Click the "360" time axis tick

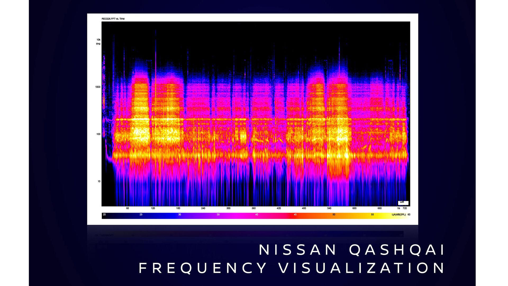click(x=253, y=208)
